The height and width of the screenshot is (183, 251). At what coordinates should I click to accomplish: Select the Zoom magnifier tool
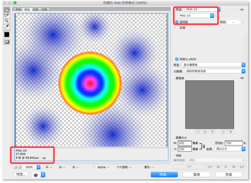(7, 21)
